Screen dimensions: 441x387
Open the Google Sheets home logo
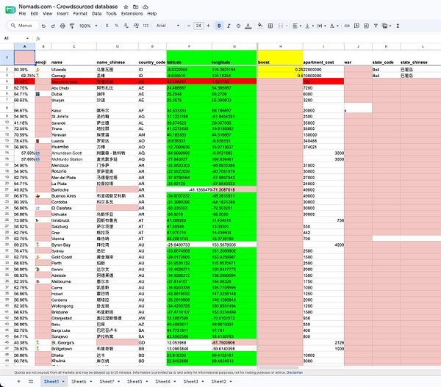(10, 10)
